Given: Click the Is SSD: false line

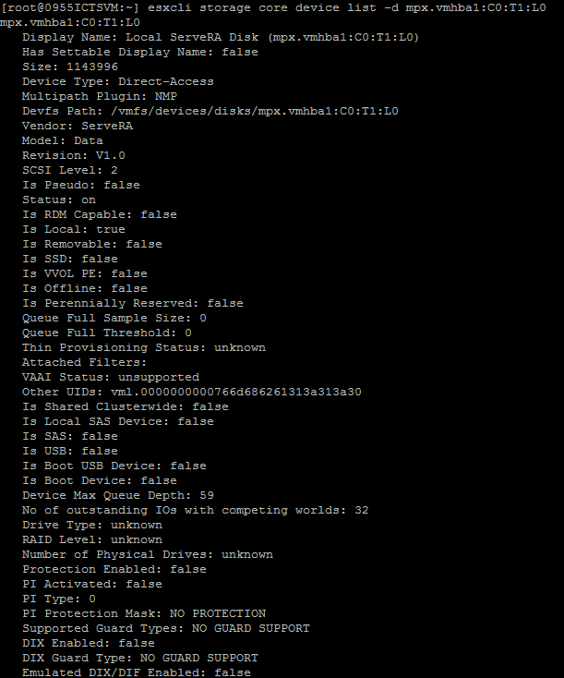Looking at the screenshot, I should tap(70, 259).
